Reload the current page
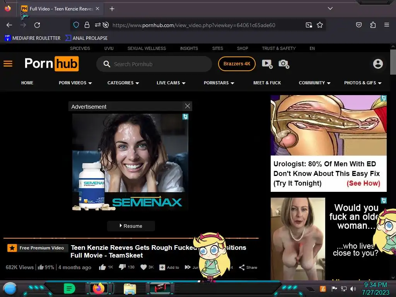 click(x=37, y=25)
